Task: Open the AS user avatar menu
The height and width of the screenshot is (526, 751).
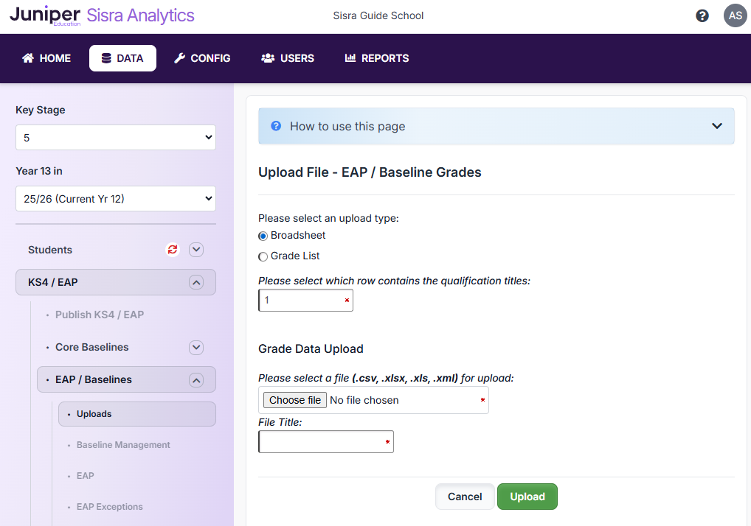Action: (x=735, y=15)
